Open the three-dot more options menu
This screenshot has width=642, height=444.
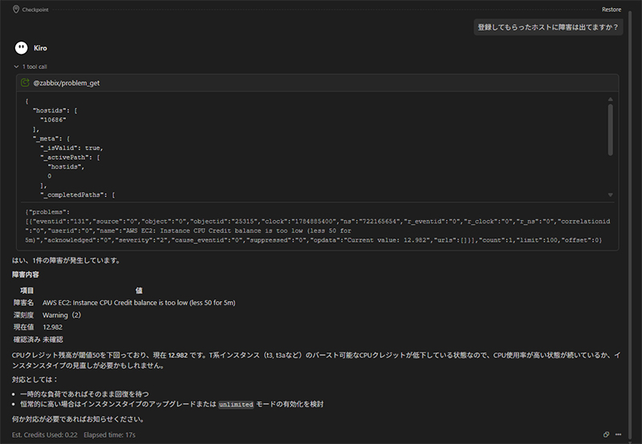pyautogui.click(x=618, y=434)
